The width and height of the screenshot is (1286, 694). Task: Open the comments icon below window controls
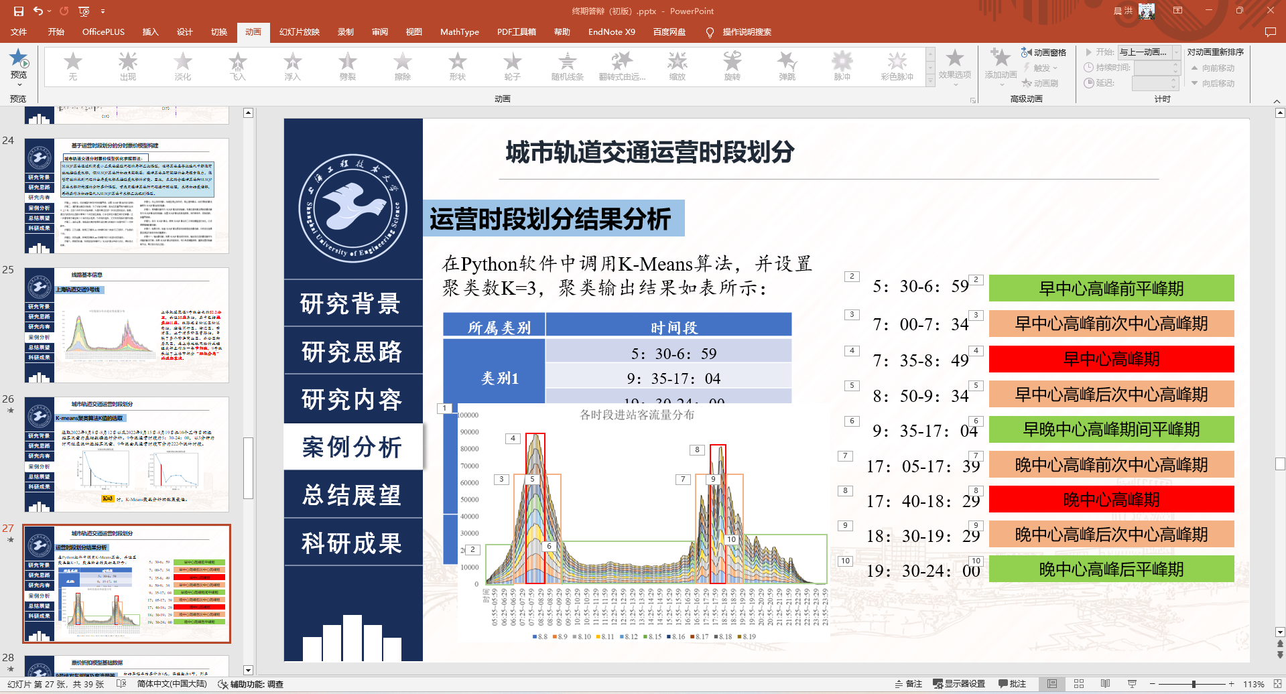tap(1270, 32)
